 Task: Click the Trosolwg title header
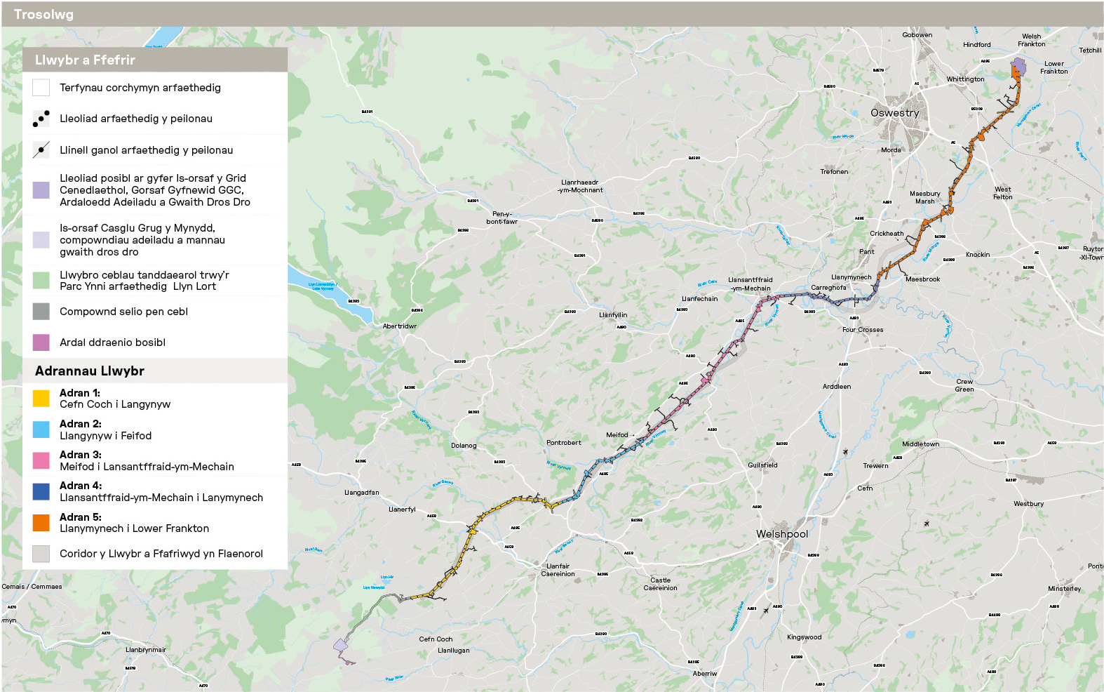43,15
